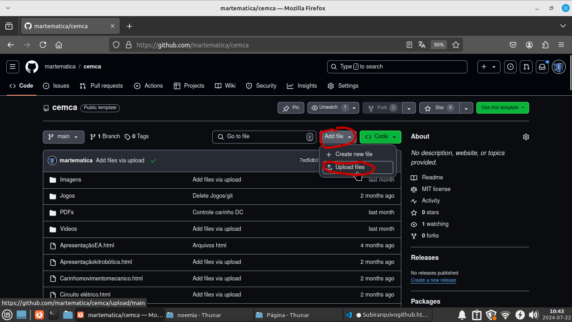
Task: Focus the Go to file search box
Action: coord(264,137)
